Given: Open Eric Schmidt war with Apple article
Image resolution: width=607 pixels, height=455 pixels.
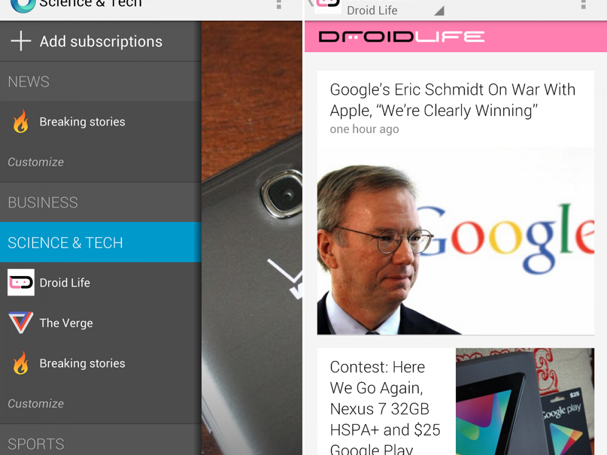Looking at the screenshot, I should click(453, 100).
